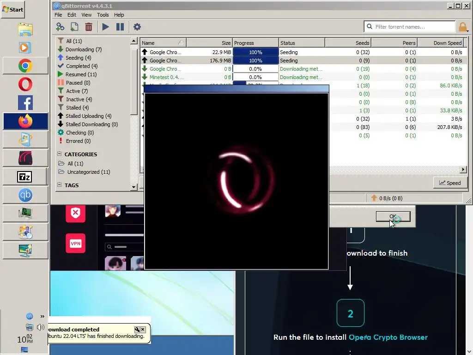Click the 0.0% progress bar of Minetest row
This screenshot has width=473, height=355.
click(x=255, y=77)
